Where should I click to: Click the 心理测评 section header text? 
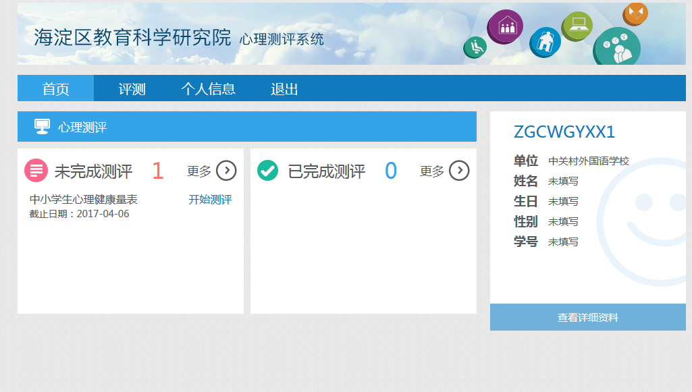coord(82,128)
